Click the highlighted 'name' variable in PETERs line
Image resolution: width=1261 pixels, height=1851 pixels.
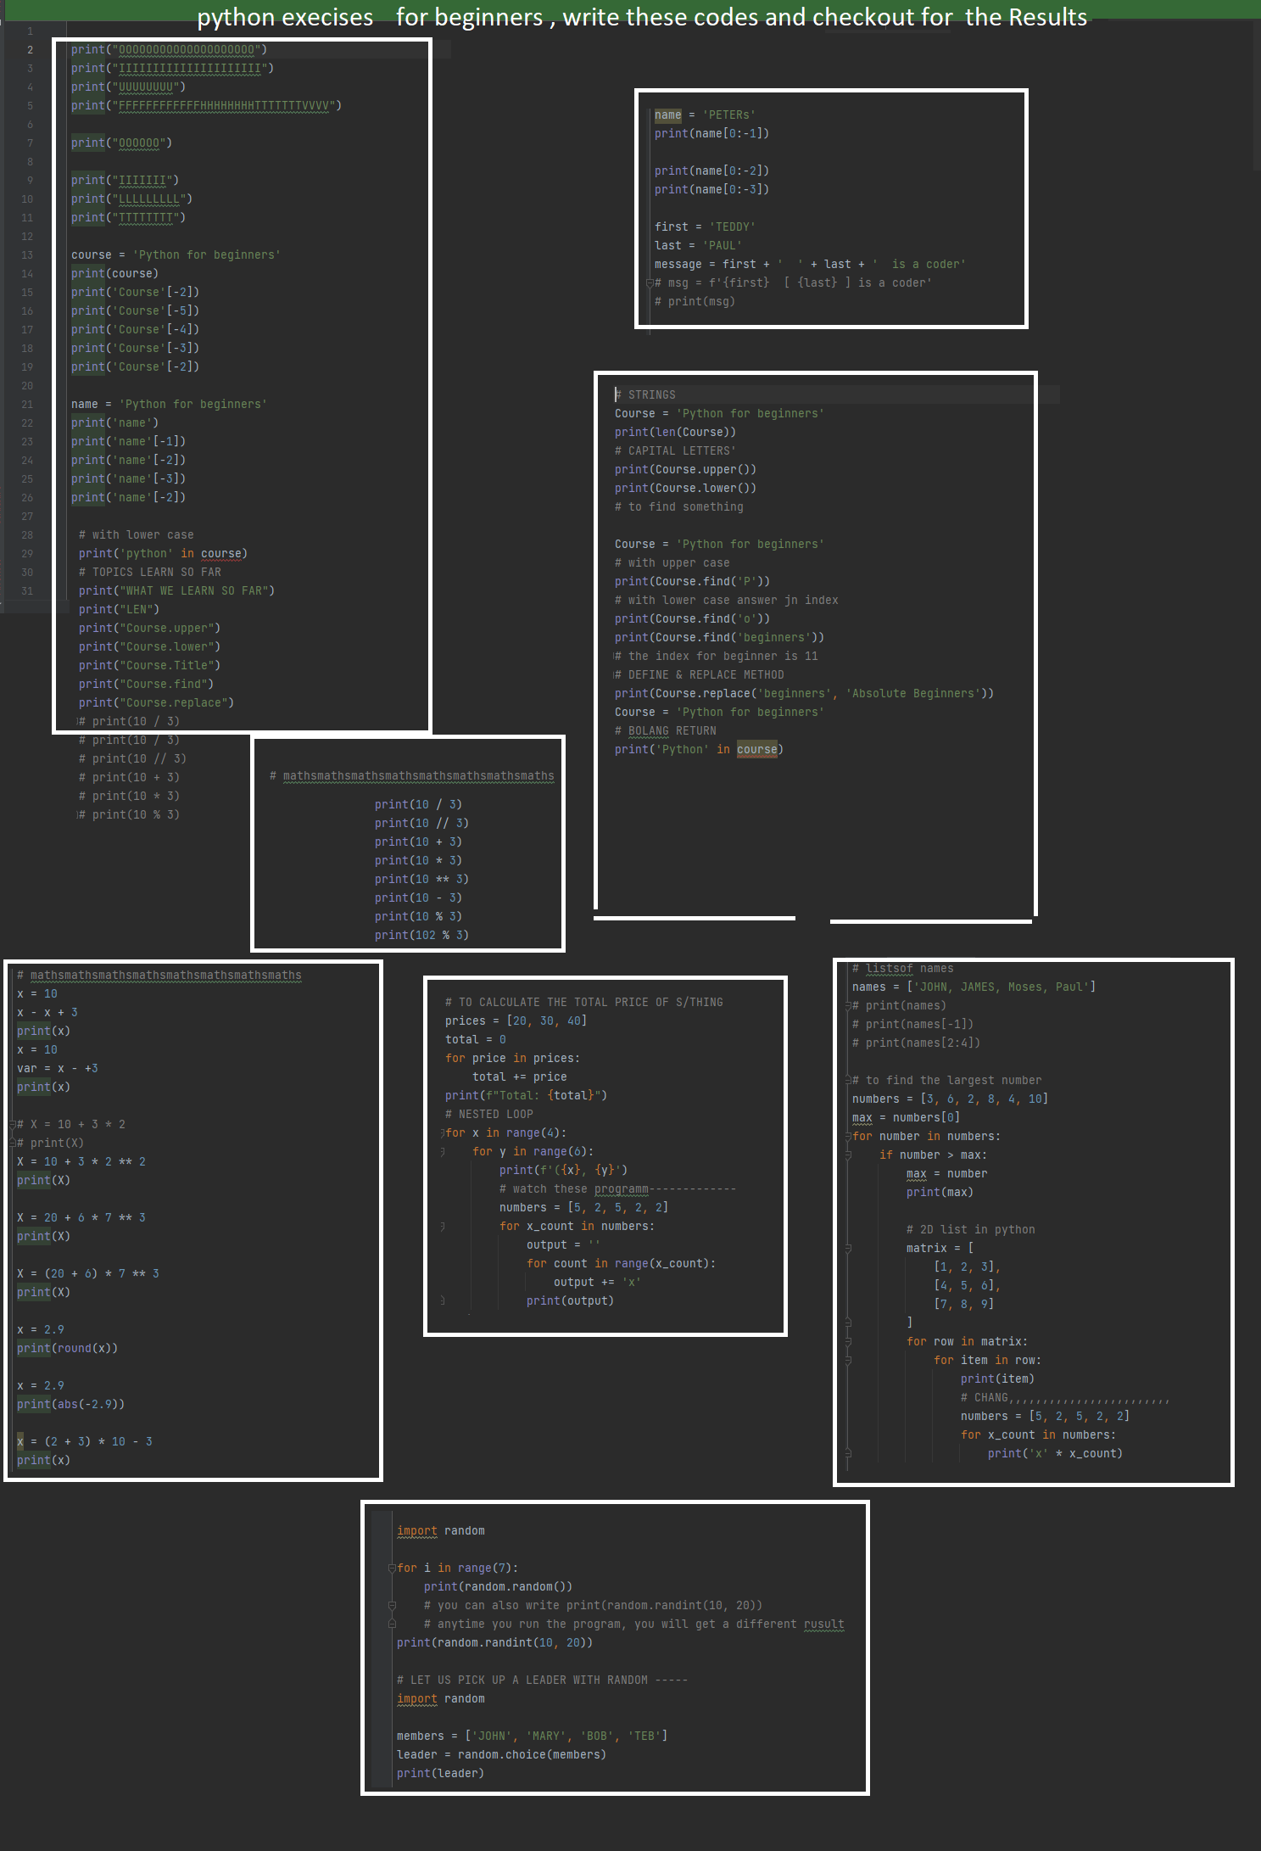pos(667,115)
